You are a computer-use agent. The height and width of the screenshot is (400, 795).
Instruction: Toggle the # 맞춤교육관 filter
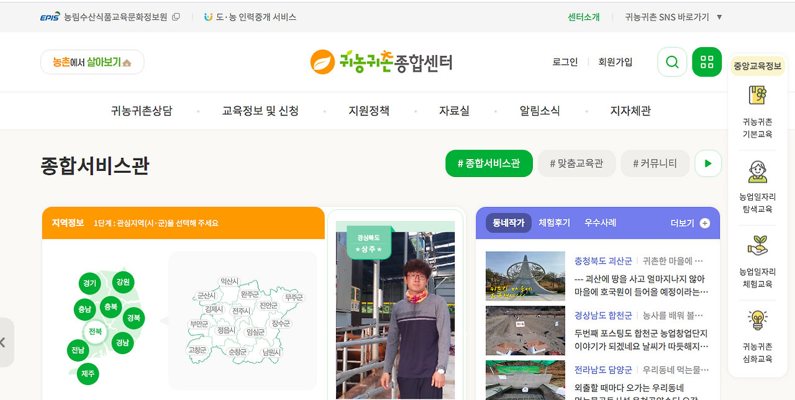pyautogui.click(x=576, y=163)
